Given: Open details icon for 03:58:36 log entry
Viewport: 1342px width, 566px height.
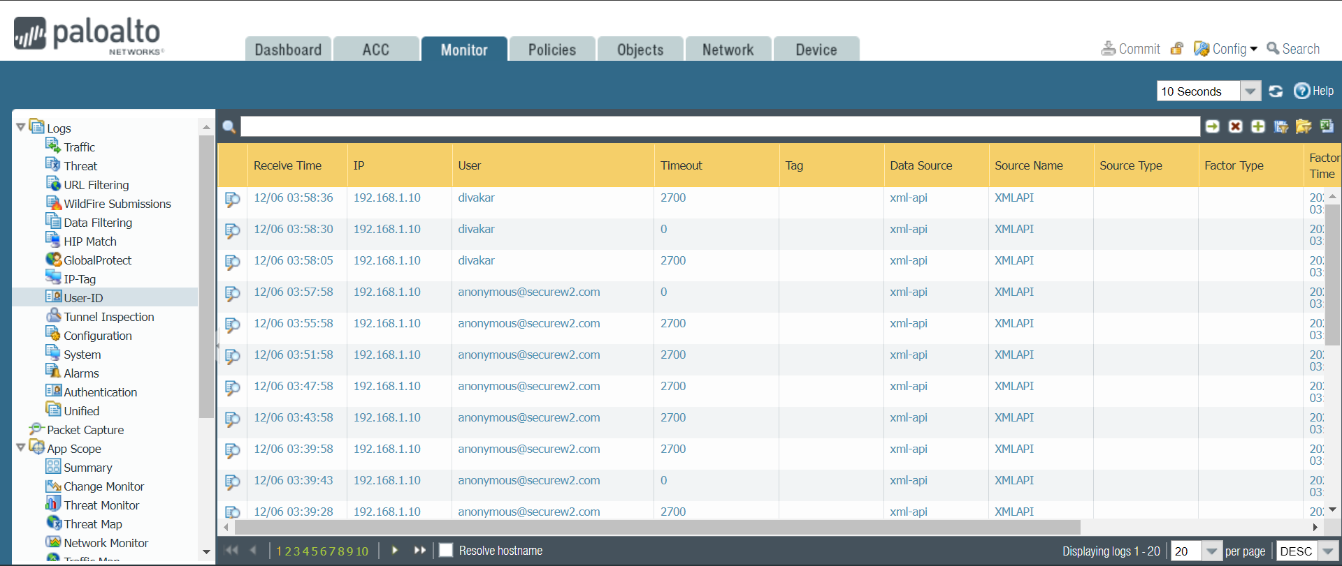Looking at the screenshot, I should click(233, 200).
